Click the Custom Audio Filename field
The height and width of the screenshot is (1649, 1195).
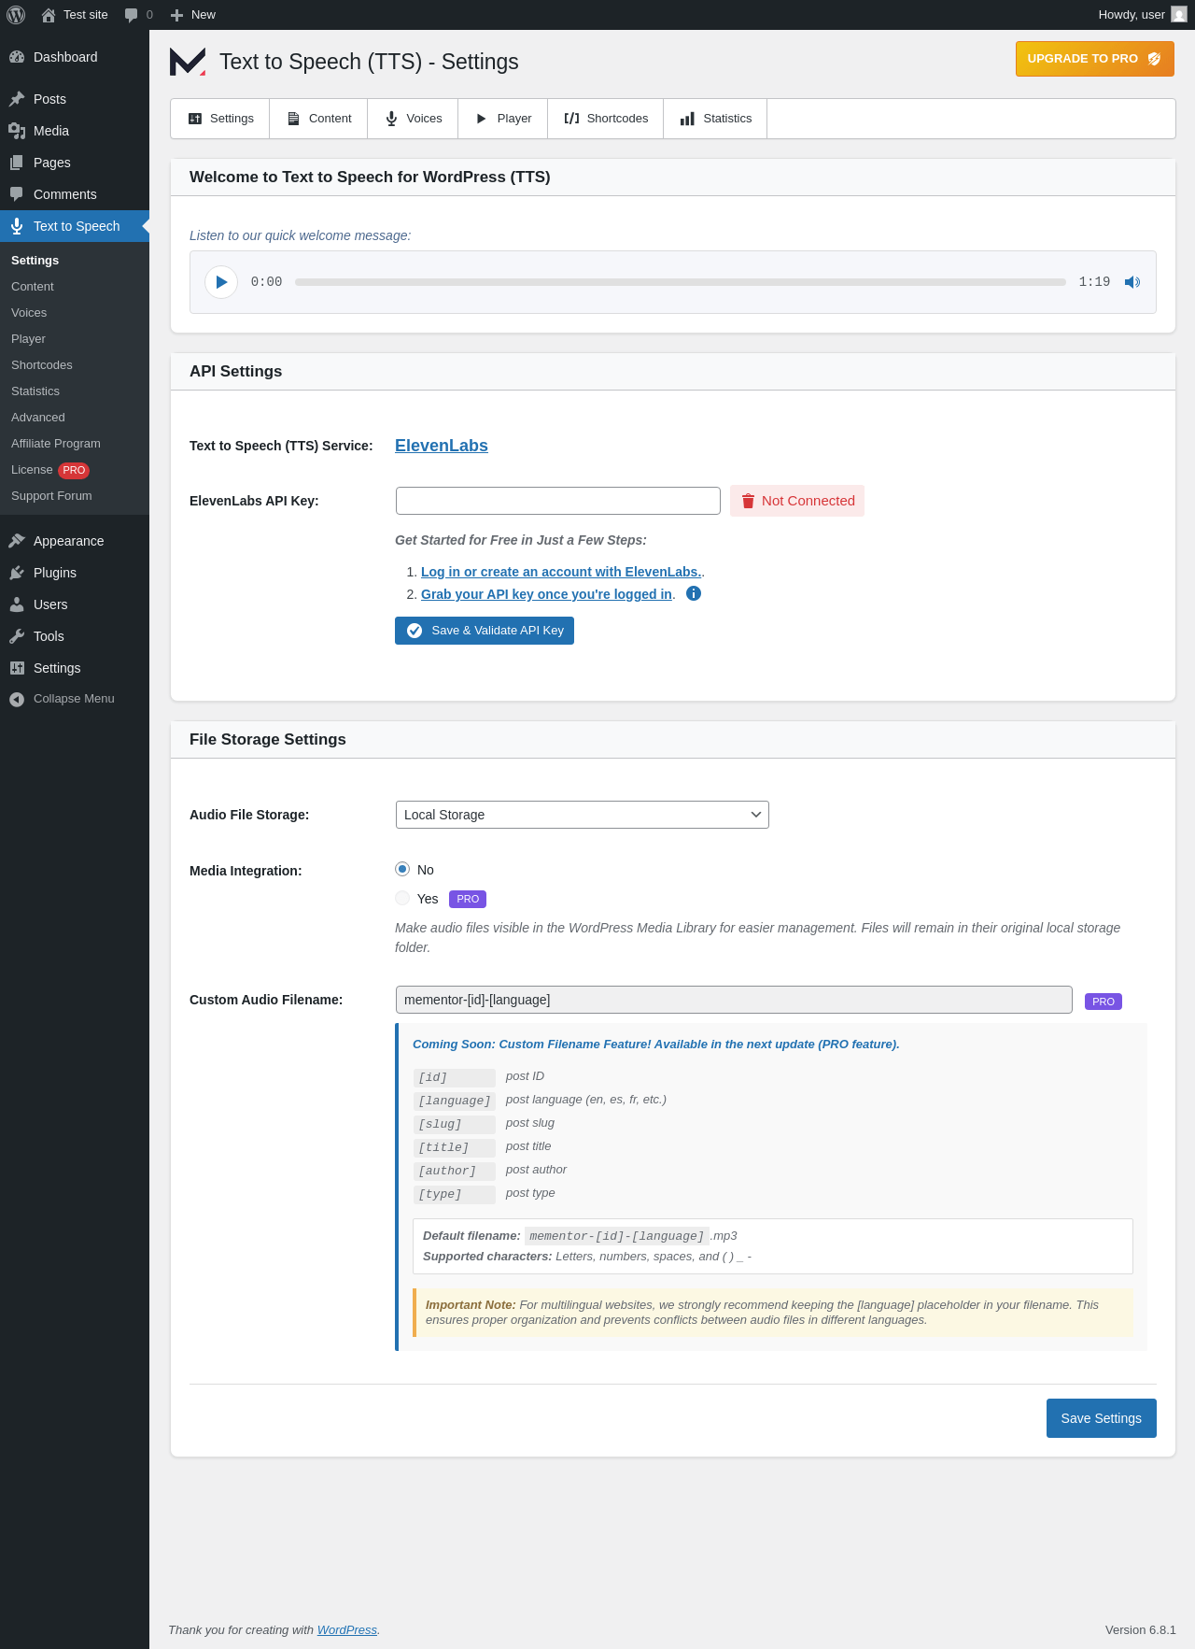734,1000
